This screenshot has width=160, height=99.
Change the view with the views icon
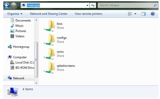(130, 14)
